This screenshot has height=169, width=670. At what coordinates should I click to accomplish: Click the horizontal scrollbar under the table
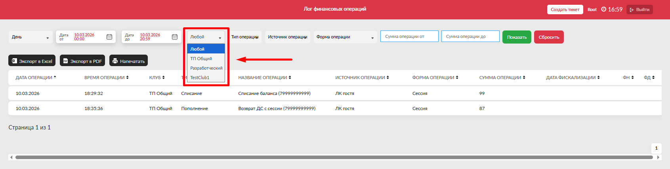pos(334,157)
